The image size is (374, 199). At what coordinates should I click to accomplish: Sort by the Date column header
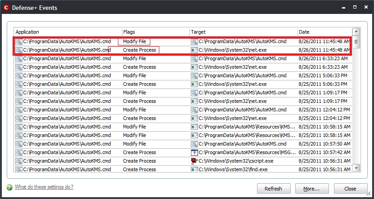324,32
